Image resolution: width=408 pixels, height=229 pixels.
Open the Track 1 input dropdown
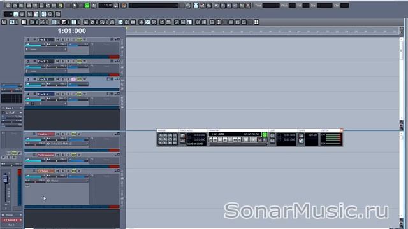coord(46,49)
